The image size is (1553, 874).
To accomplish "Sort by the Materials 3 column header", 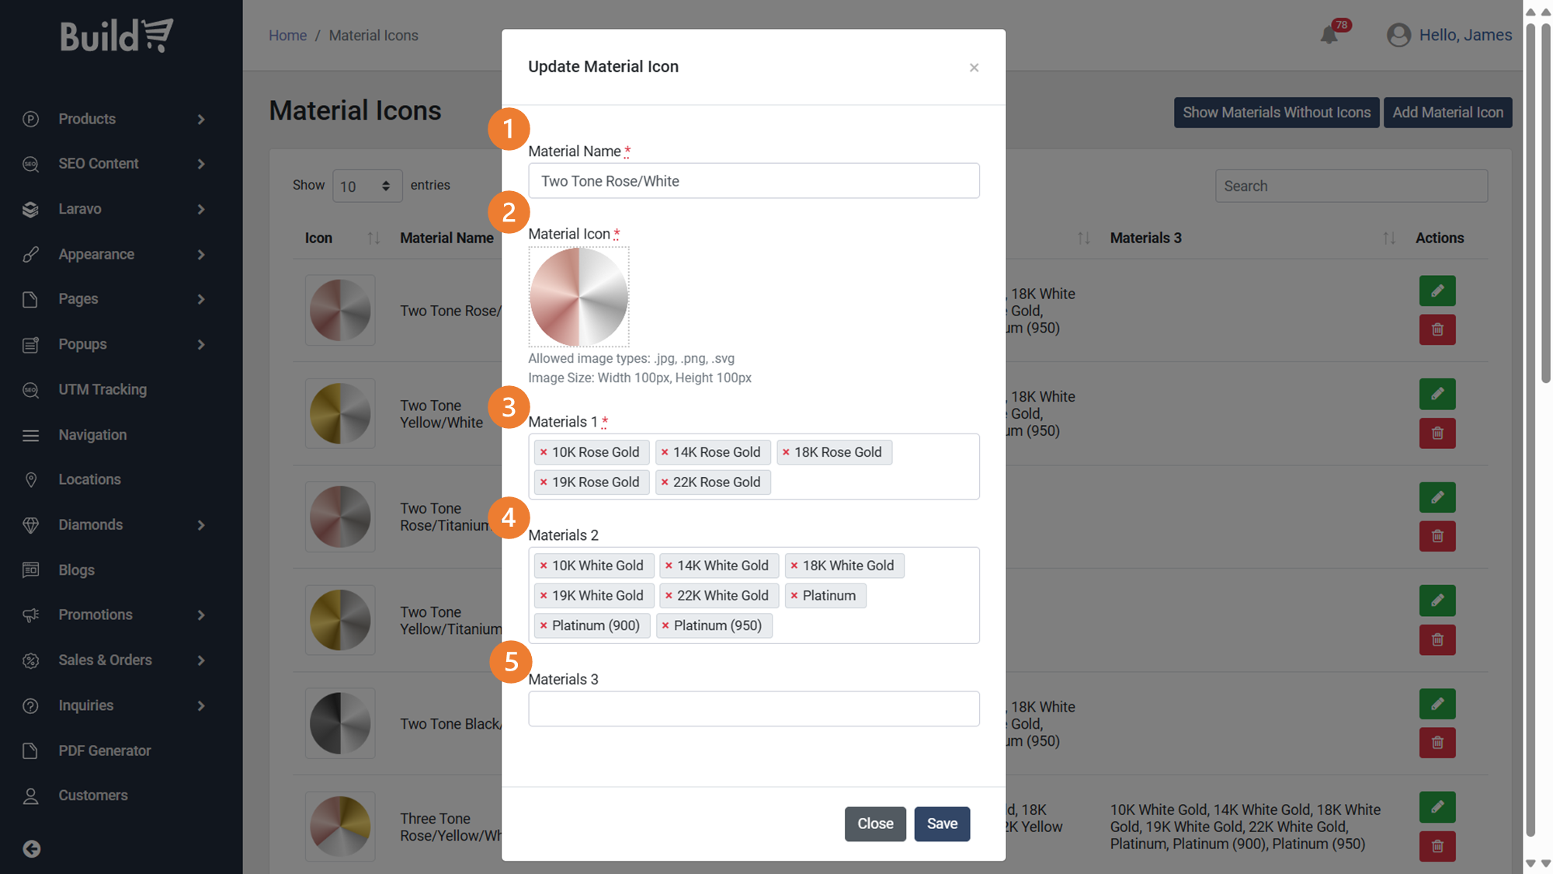I will click(x=1252, y=239).
